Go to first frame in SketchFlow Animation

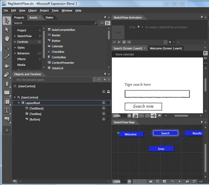[114, 42]
